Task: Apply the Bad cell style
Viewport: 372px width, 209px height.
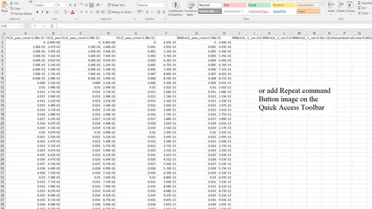Action: click(x=234, y=5)
